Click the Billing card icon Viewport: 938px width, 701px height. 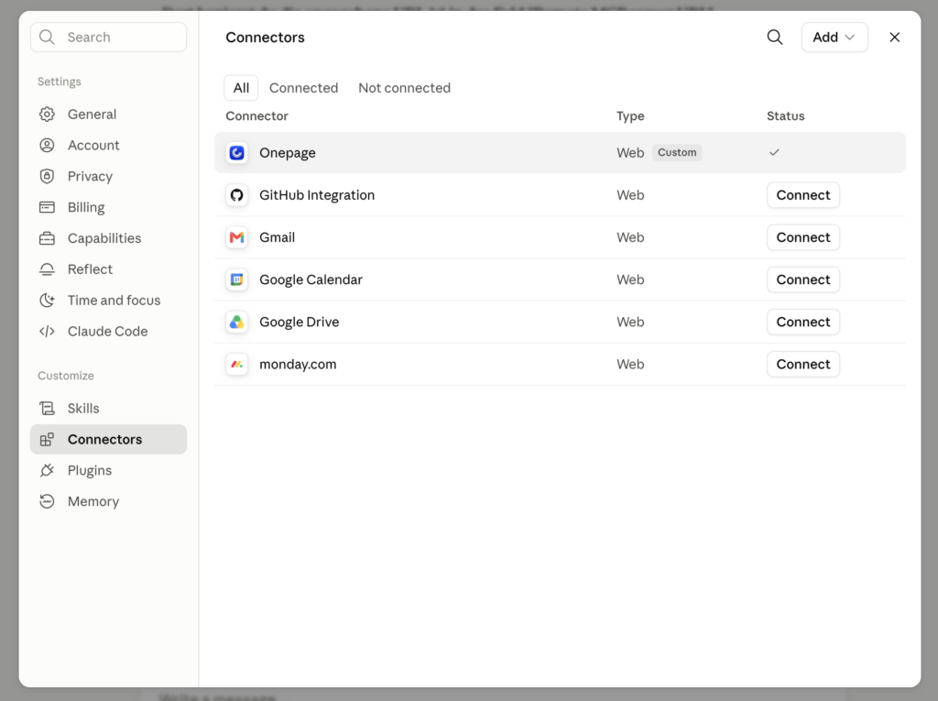[47, 207]
